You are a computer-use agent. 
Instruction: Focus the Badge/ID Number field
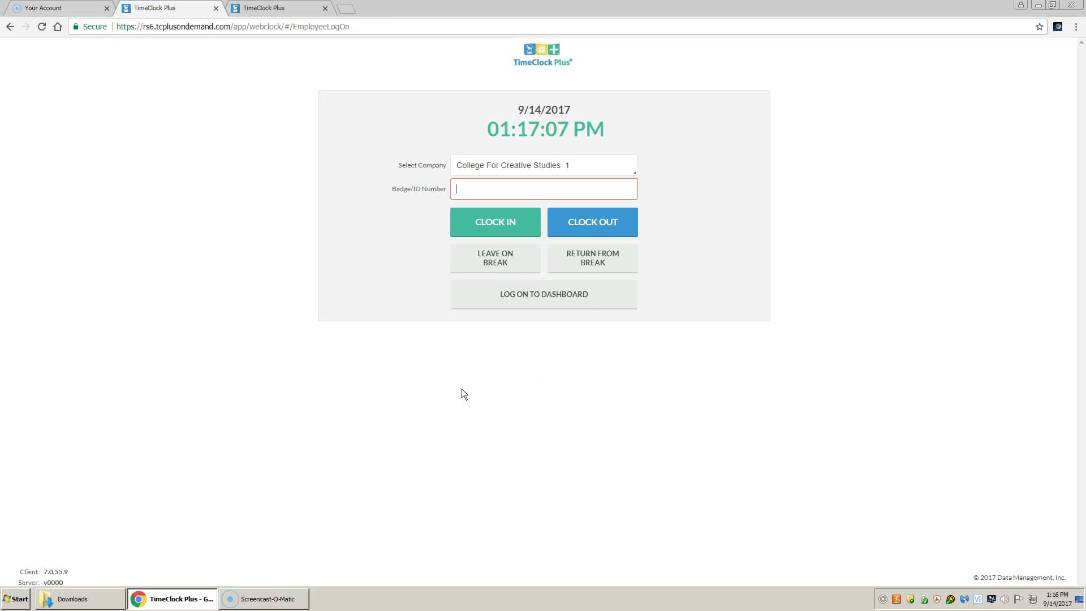544,189
